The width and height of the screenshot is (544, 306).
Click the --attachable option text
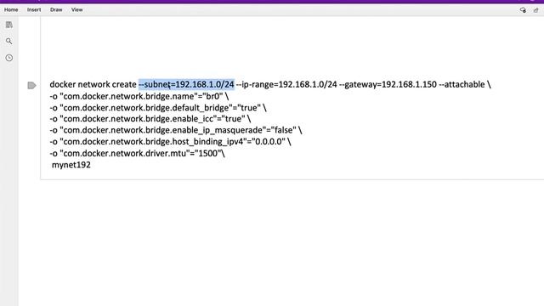click(462, 84)
